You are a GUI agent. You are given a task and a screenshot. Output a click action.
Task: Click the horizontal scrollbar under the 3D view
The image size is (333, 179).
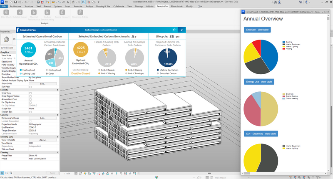coord(209,174)
